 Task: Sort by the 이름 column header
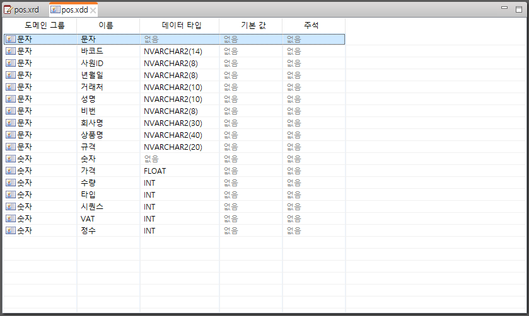108,25
